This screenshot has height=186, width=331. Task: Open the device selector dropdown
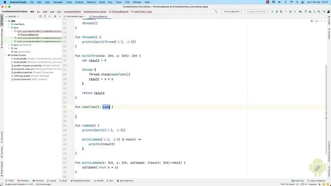point(258,11)
